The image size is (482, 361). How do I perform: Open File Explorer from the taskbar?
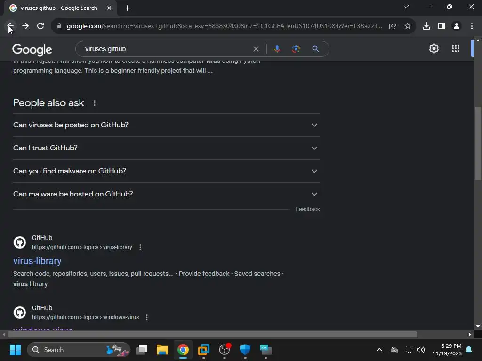pyautogui.click(x=162, y=350)
